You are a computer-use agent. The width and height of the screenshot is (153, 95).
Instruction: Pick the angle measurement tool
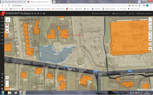[x=150, y=25]
